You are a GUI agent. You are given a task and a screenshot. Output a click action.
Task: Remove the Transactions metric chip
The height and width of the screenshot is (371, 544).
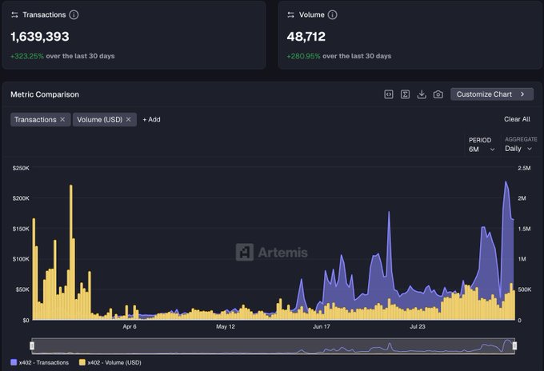[62, 119]
